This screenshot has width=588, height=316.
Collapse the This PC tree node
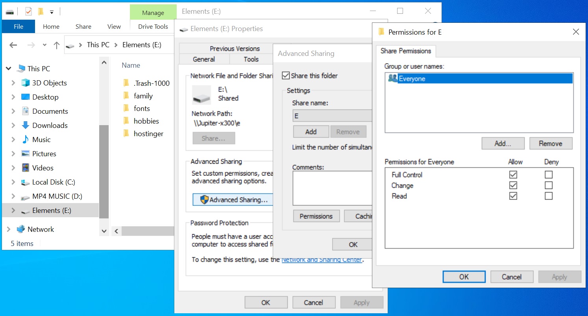click(x=9, y=69)
